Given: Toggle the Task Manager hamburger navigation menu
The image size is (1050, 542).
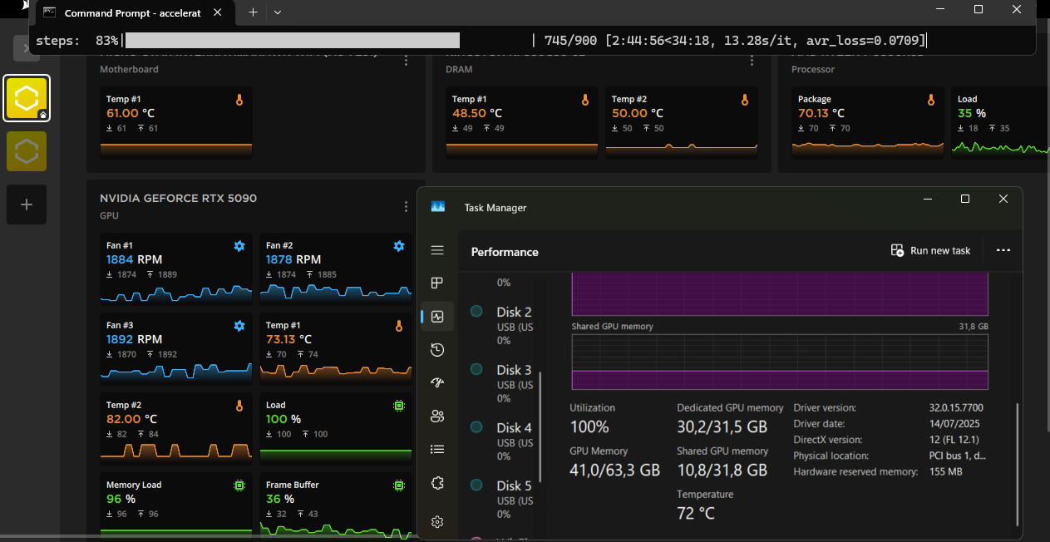Looking at the screenshot, I should [x=437, y=250].
